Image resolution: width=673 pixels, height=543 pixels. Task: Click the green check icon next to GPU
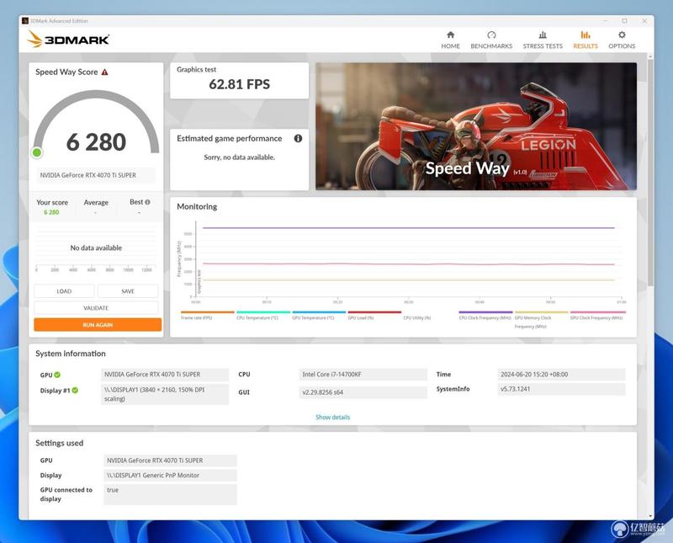click(57, 375)
